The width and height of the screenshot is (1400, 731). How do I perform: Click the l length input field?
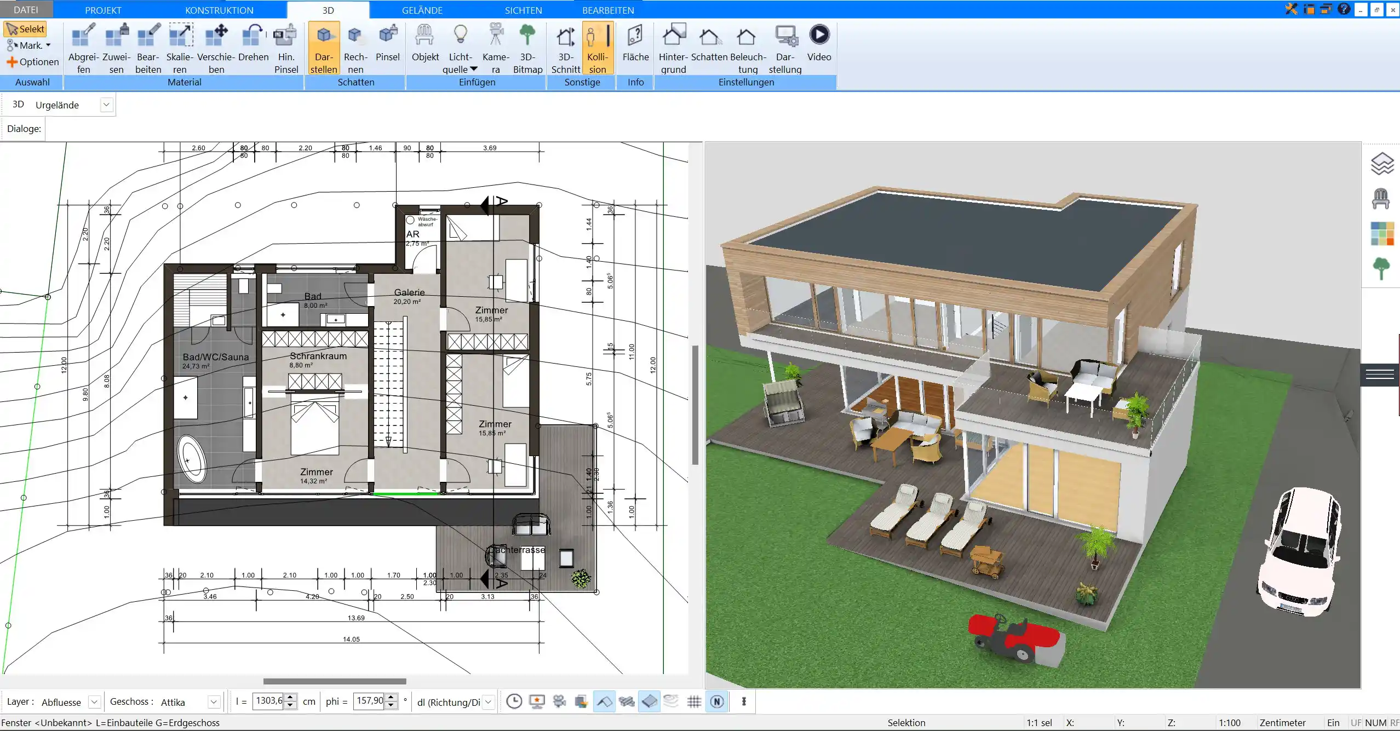(x=269, y=701)
